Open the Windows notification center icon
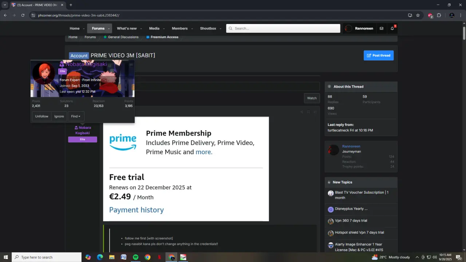 (459, 257)
